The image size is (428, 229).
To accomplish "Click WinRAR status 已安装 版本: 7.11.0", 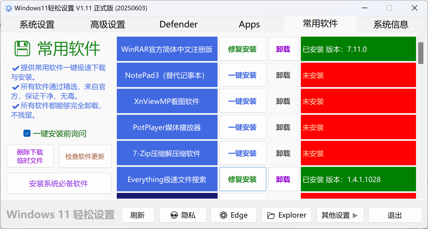I will click(x=358, y=49).
